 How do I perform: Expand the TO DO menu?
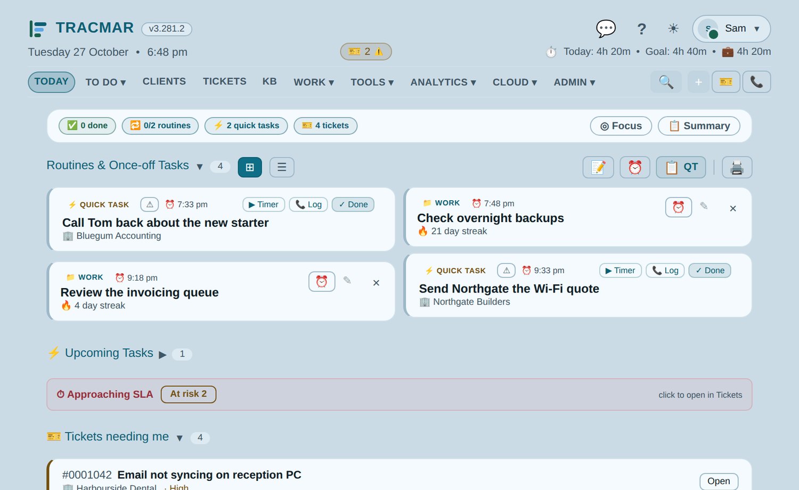[105, 83]
